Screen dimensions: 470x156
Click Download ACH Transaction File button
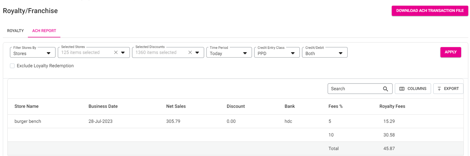click(430, 11)
